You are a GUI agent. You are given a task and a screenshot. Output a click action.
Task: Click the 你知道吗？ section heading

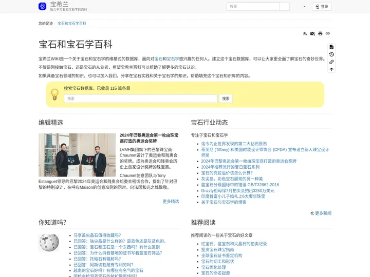[52, 222]
